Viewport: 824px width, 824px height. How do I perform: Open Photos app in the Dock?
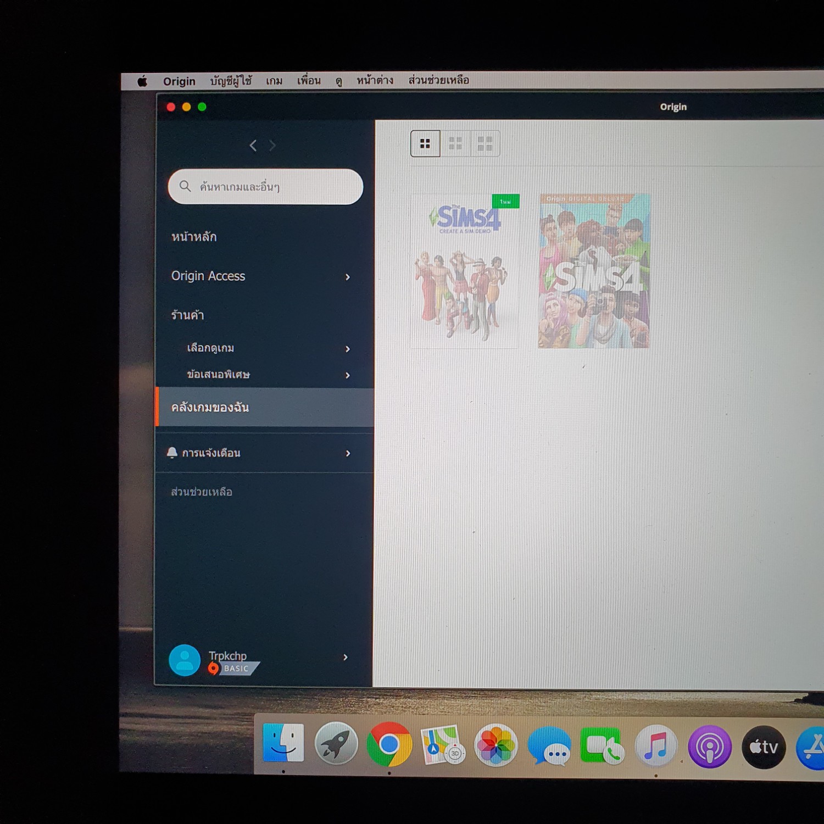(x=495, y=745)
